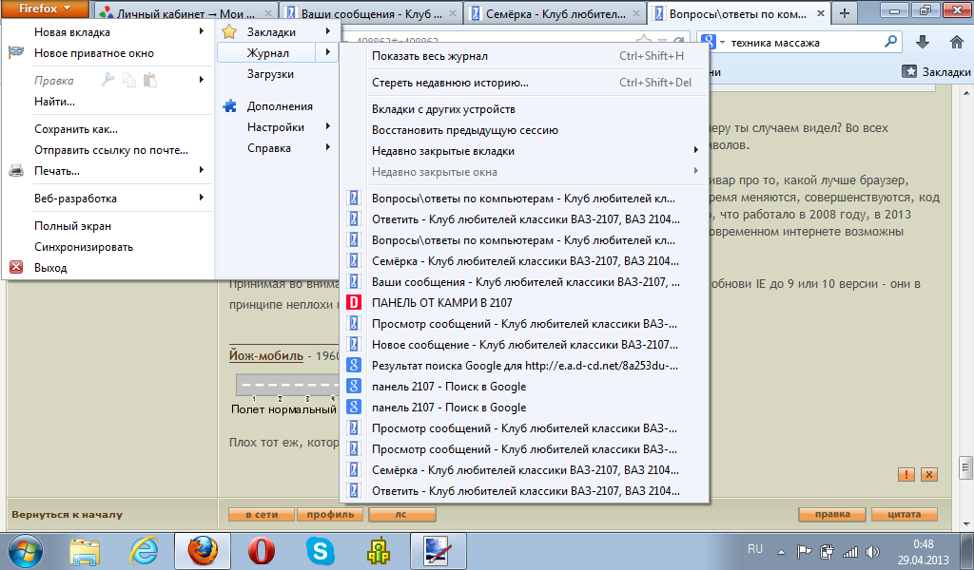This screenshot has height=570, width=974.
Task: Click the 'цитата' quote button
Action: pyautogui.click(x=905, y=514)
